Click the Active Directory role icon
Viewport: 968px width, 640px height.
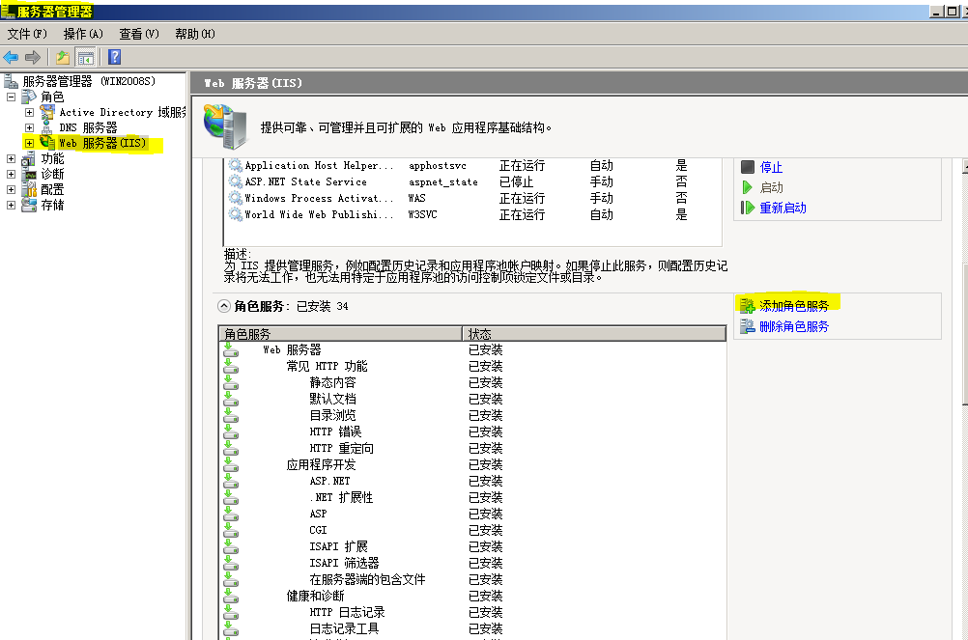pyautogui.click(x=47, y=112)
